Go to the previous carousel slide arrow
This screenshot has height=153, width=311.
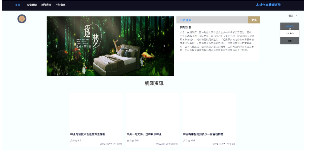point(56,46)
